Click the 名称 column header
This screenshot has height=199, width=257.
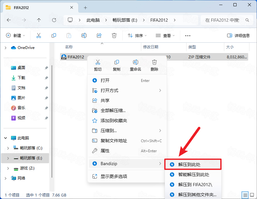click(69, 47)
